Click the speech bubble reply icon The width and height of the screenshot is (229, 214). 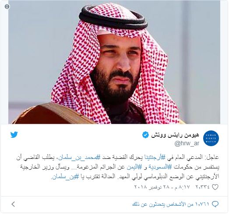point(215,204)
